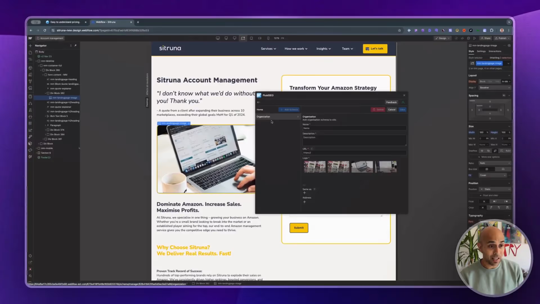This screenshot has height=304, width=540.
Task: Open the comments panel icon
Action: [x=469, y=38]
